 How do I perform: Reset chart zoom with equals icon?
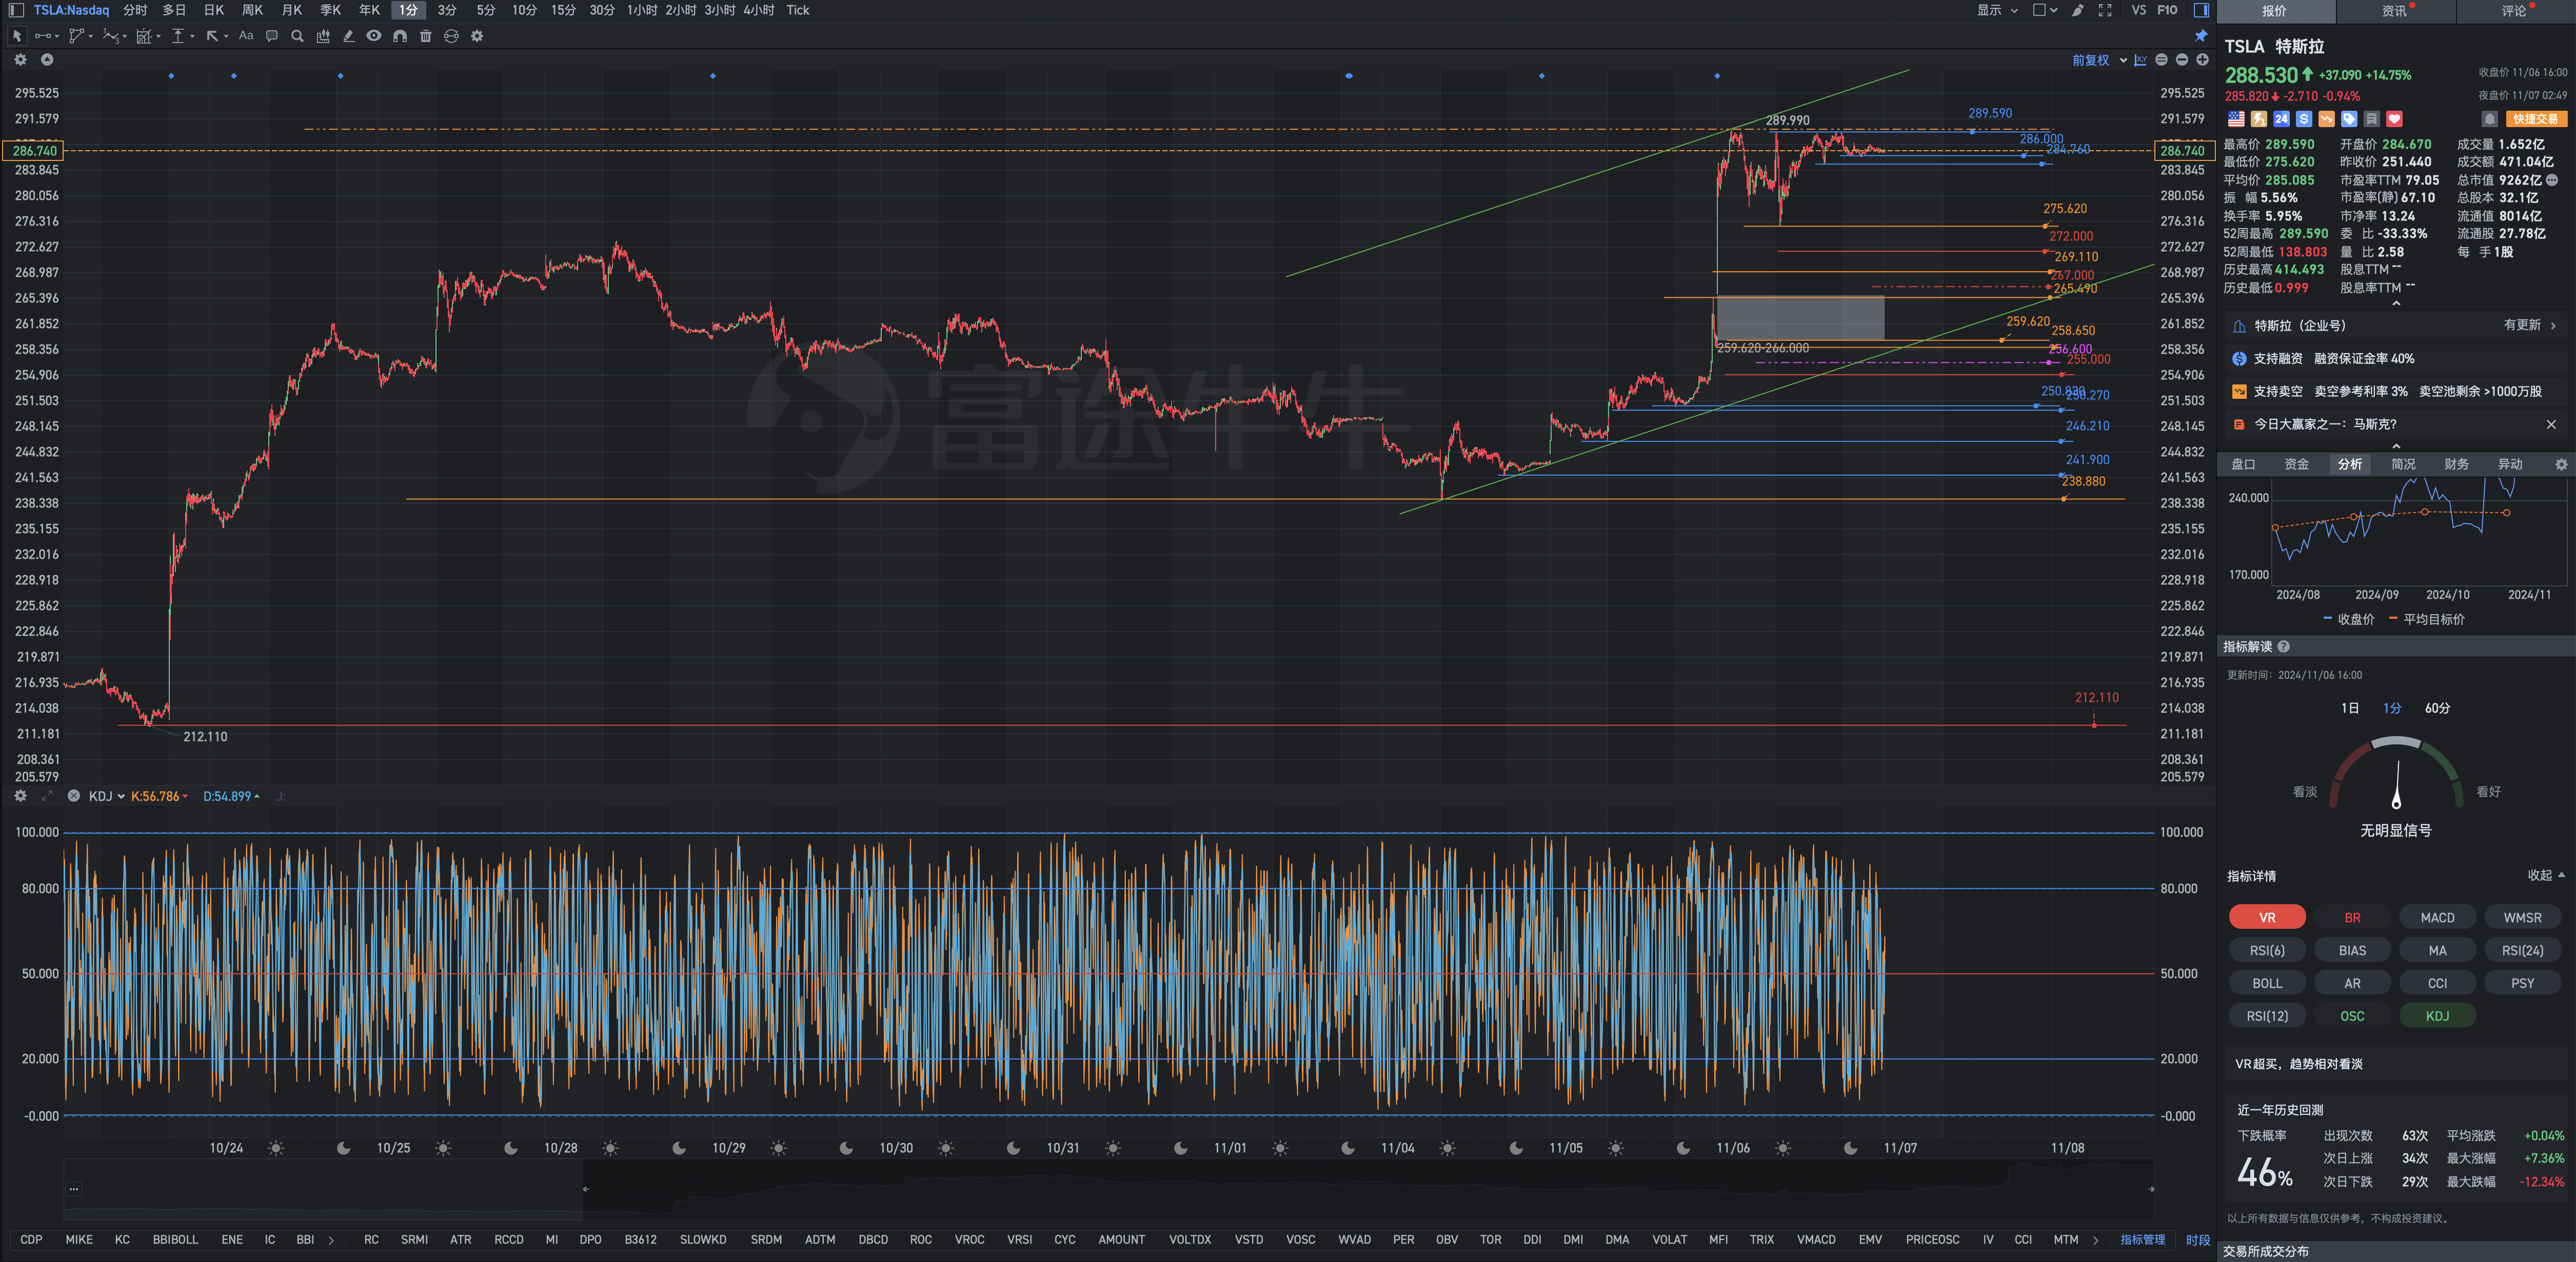coord(2162,60)
